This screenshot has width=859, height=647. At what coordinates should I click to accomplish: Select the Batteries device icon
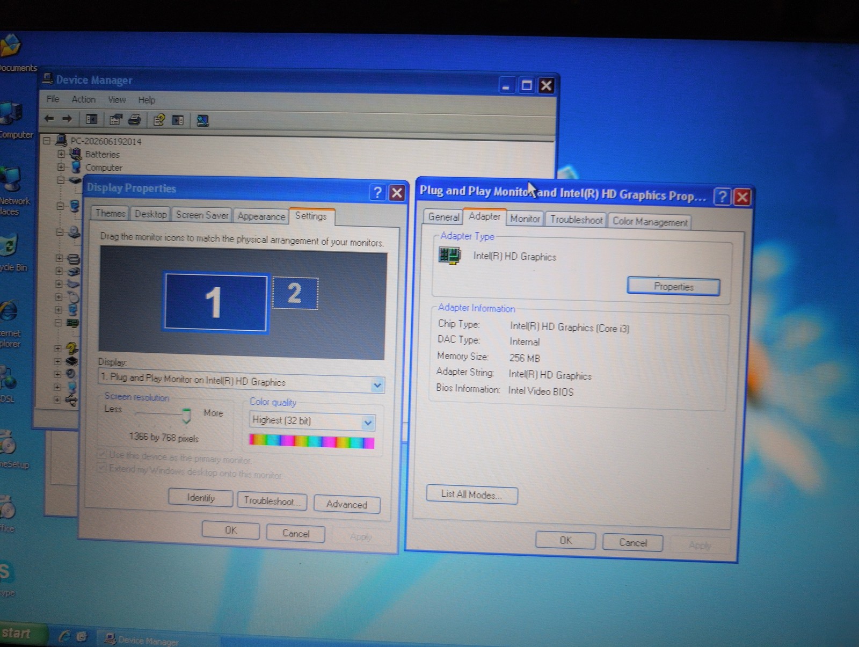coord(76,154)
